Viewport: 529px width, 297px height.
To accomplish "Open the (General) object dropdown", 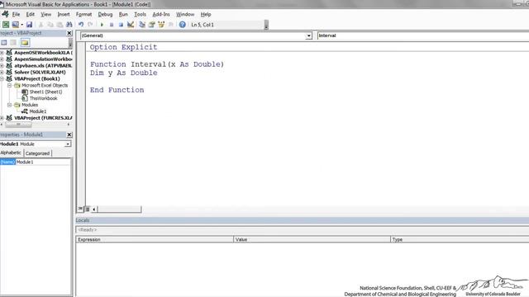I will tap(308, 35).
